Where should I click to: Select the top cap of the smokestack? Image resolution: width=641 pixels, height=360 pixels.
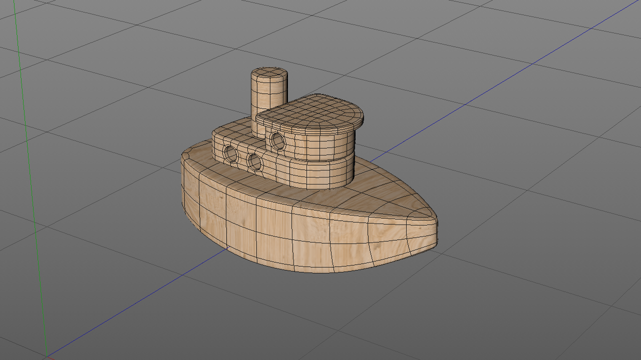[269, 74]
